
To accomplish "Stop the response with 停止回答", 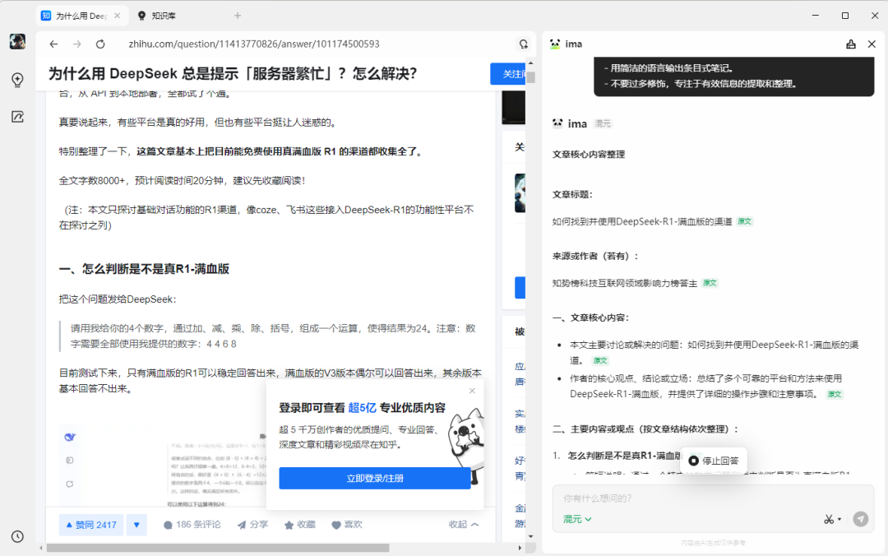I will [x=714, y=461].
